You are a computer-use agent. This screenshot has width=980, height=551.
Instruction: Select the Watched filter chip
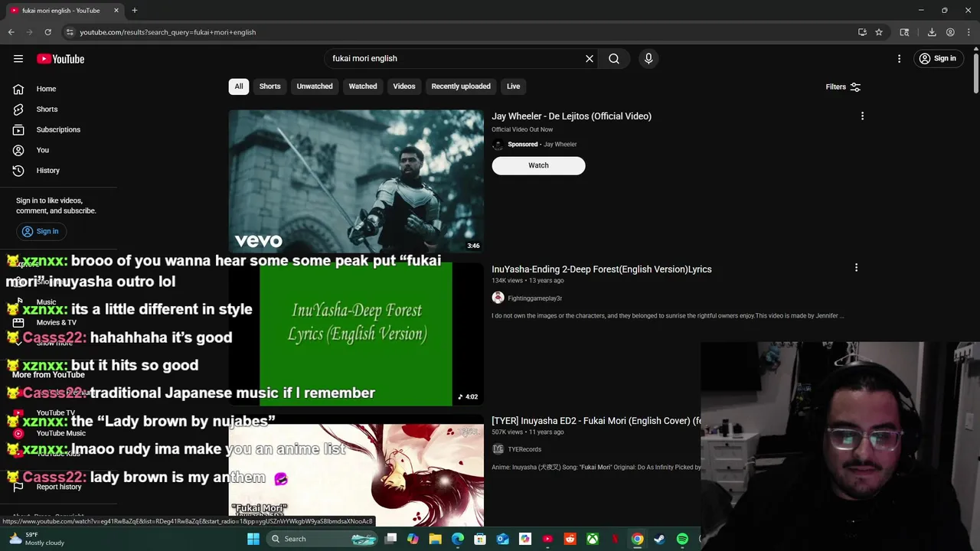click(363, 86)
